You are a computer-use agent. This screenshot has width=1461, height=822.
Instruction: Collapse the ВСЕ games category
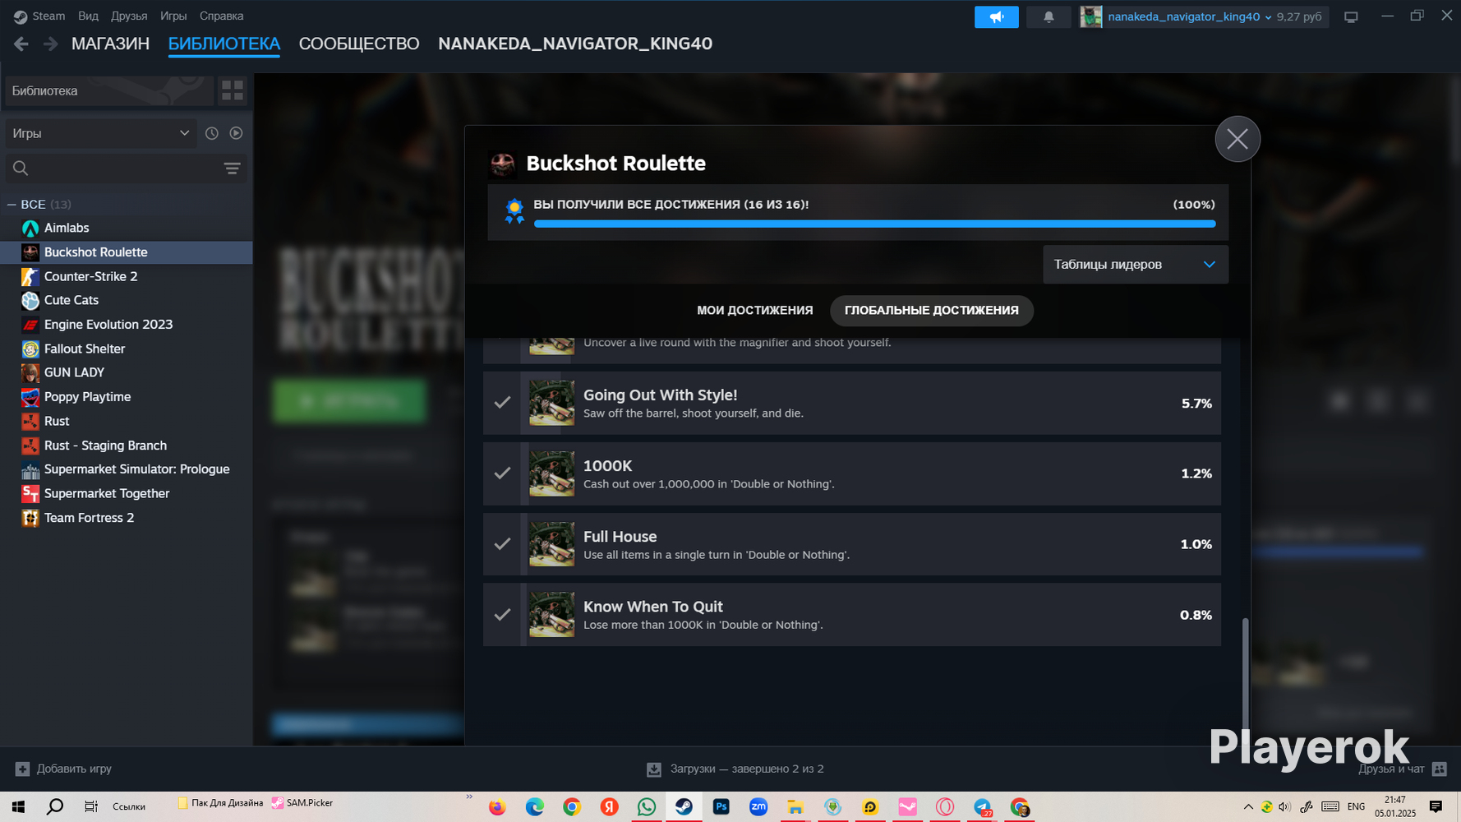coord(12,204)
